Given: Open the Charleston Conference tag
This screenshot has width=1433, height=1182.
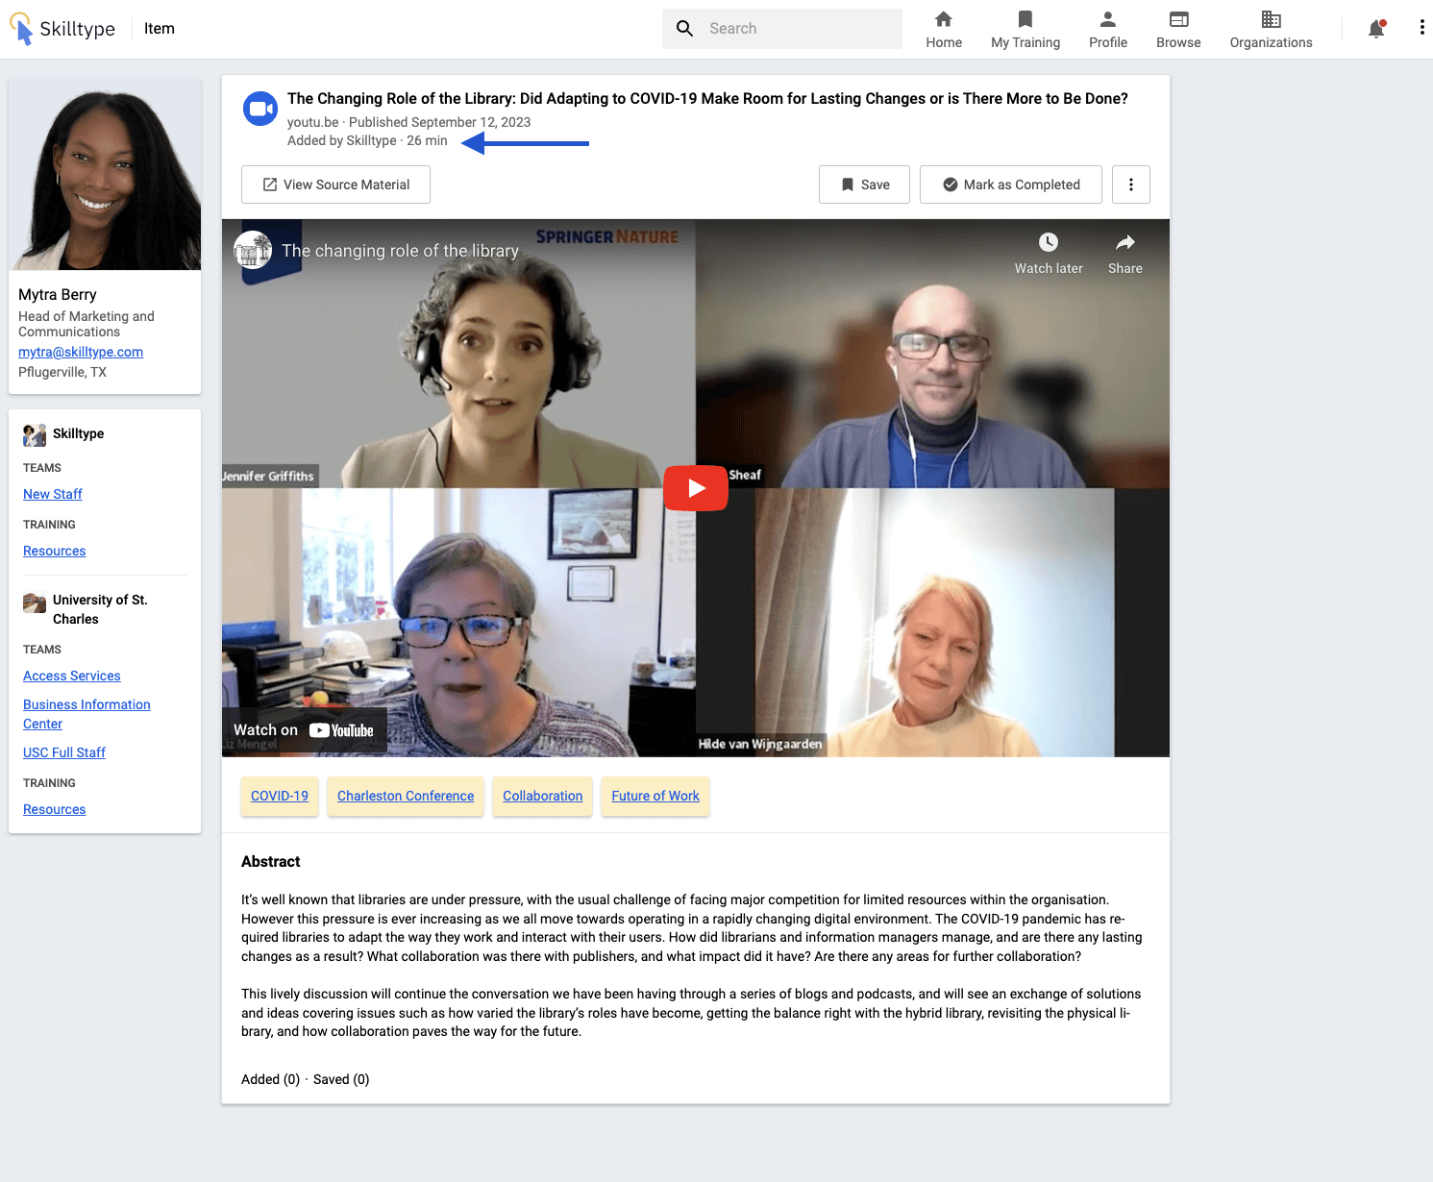Looking at the screenshot, I should tap(406, 796).
